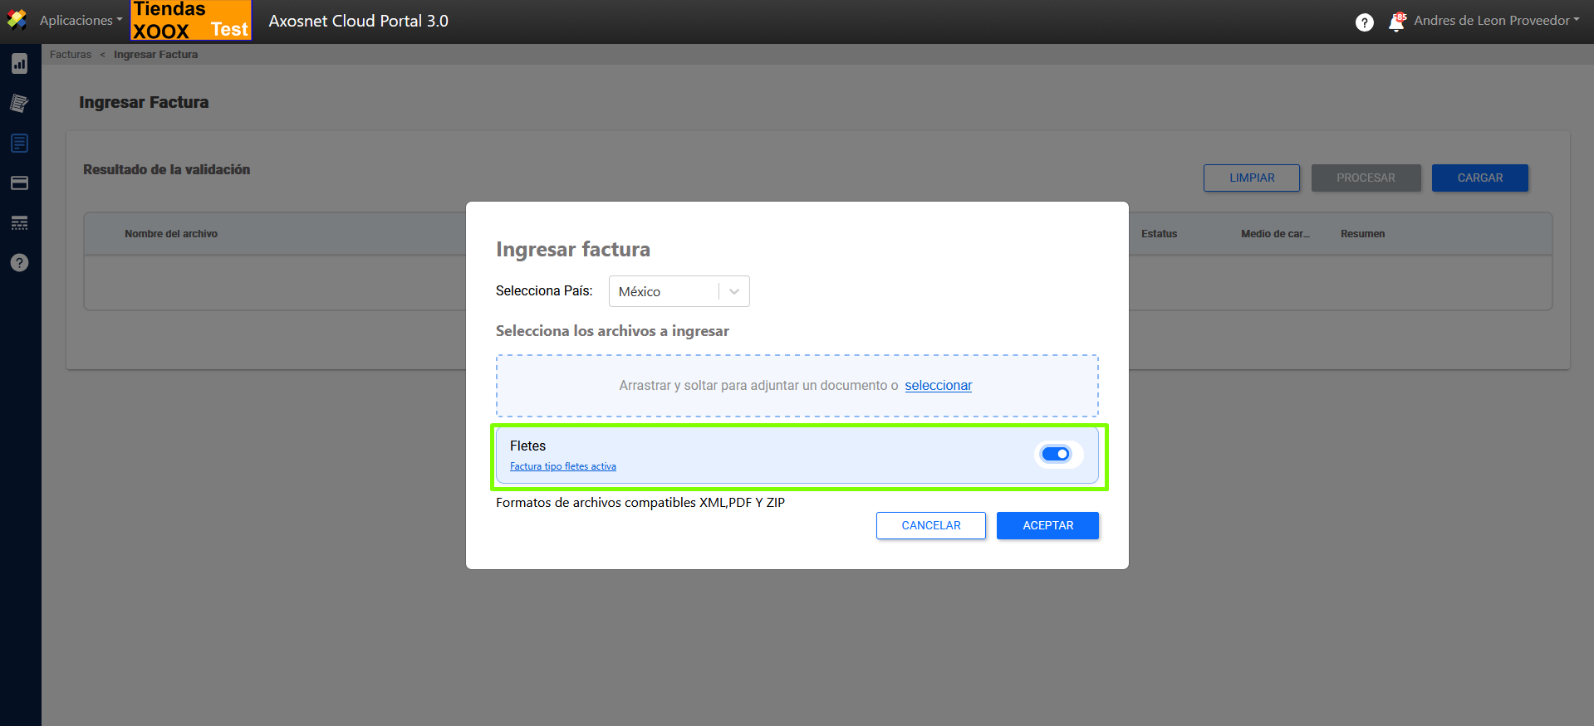Expand the Andres de Leon Proveedor user menu
This screenshot has width=1594, height=726.
[1496, 21]
